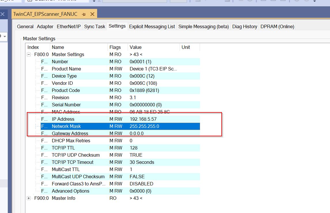Click the 0x006C (108) vendor ID value

143,83
